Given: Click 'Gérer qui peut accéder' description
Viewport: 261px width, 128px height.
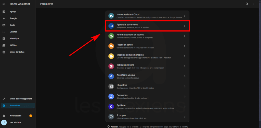Looking at the screenshot, I should [132, 98].
